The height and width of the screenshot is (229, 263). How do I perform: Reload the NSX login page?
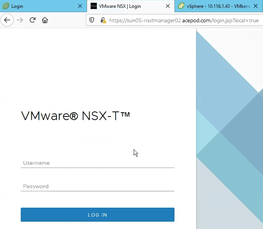tap(33, 20)
